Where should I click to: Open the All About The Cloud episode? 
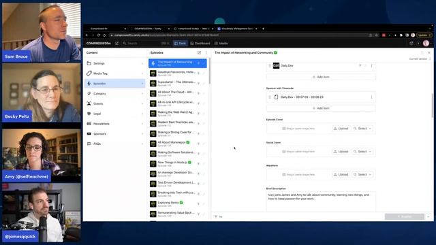pos(178,93)
